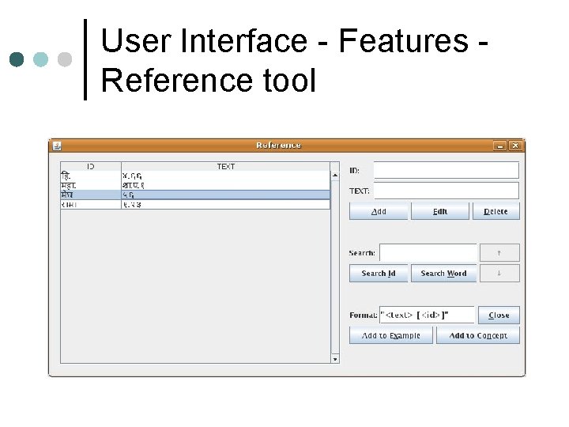Focus the Search input field
Viewport: 569px width, 427px height.
428,253
